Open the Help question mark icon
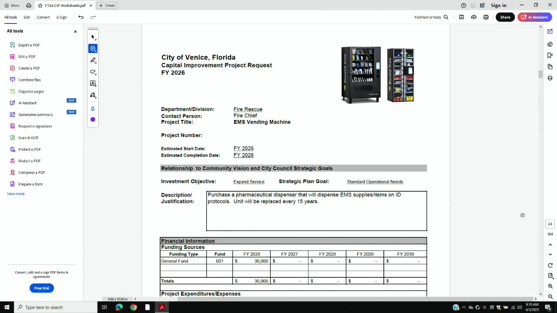This screenshot has height=313, width=557. click(x=463, y=5)
